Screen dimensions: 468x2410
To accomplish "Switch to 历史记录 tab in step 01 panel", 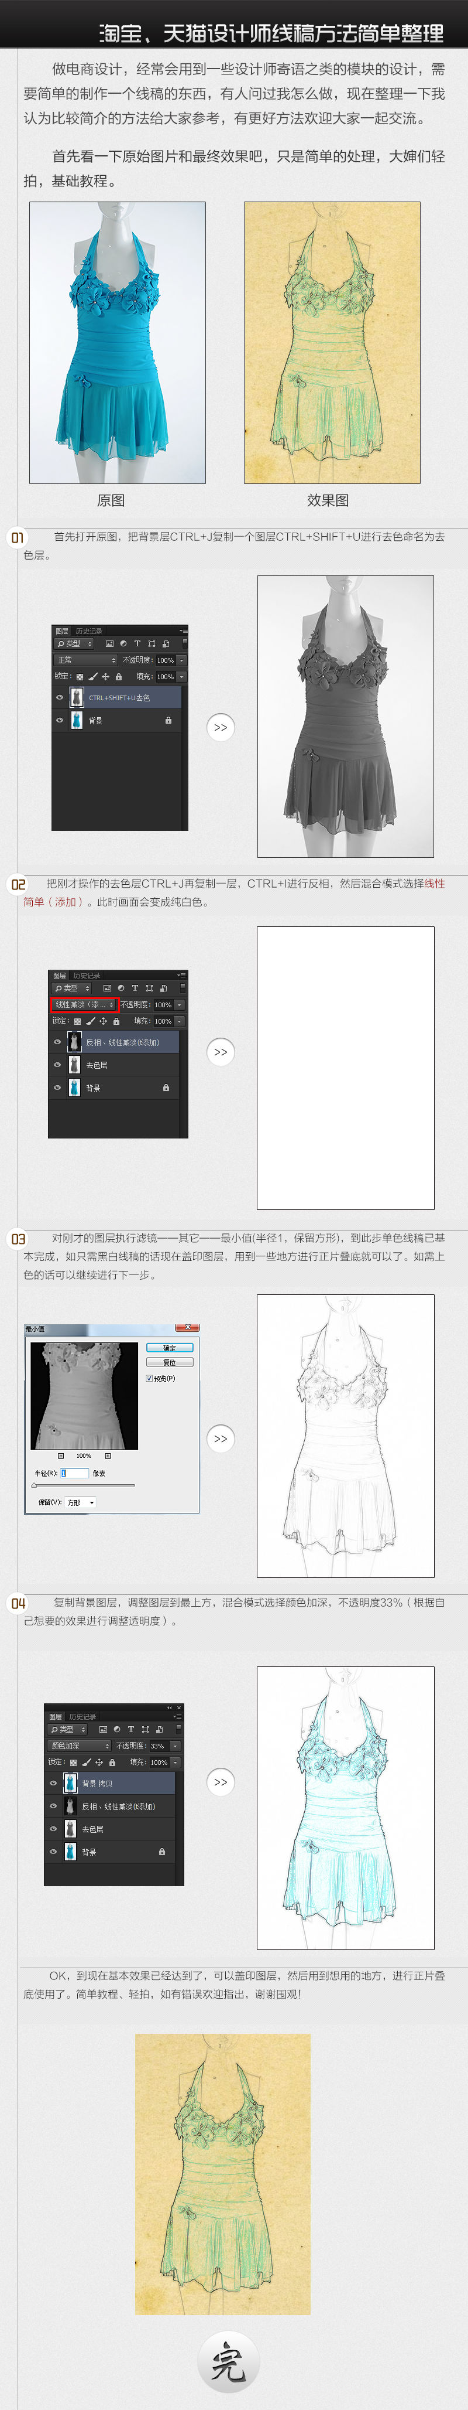I will [90, 632].
